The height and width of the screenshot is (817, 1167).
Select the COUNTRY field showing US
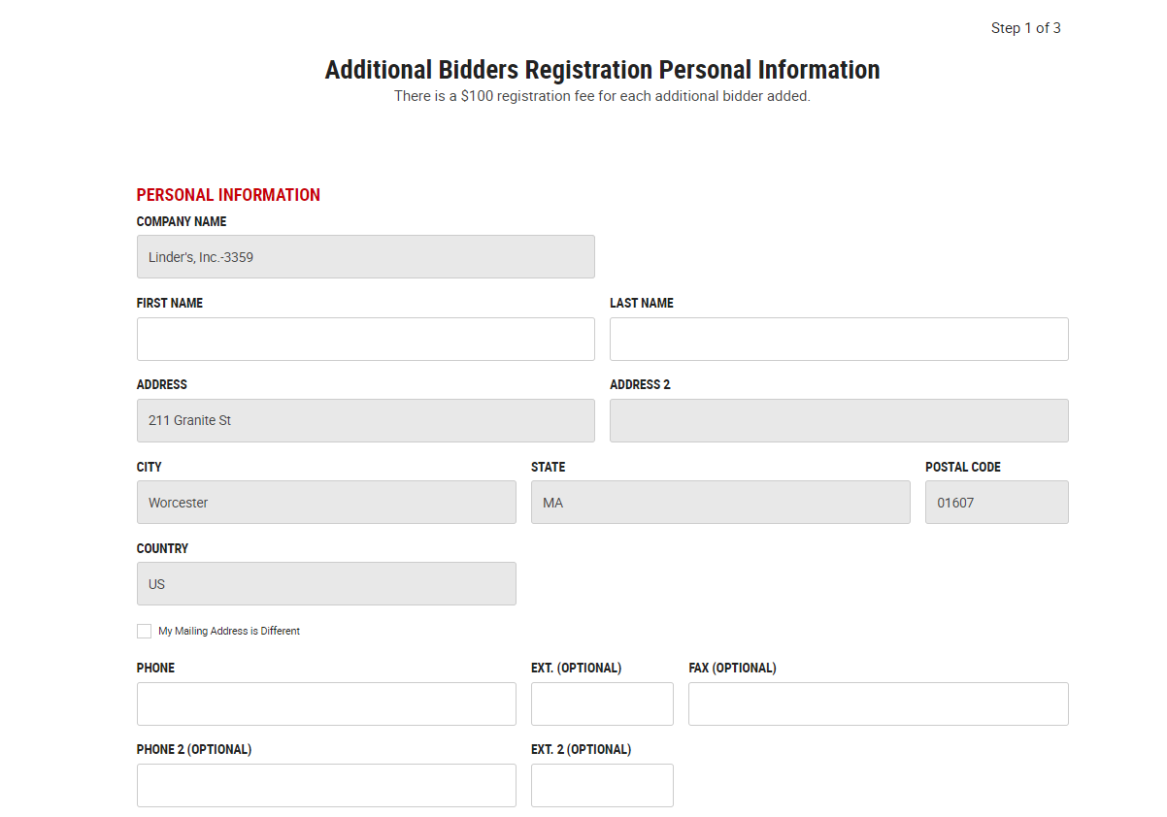(x=326, y=583)
